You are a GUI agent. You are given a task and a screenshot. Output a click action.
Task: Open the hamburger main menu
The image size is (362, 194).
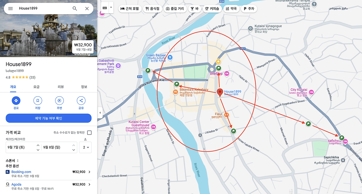point(10,8)
